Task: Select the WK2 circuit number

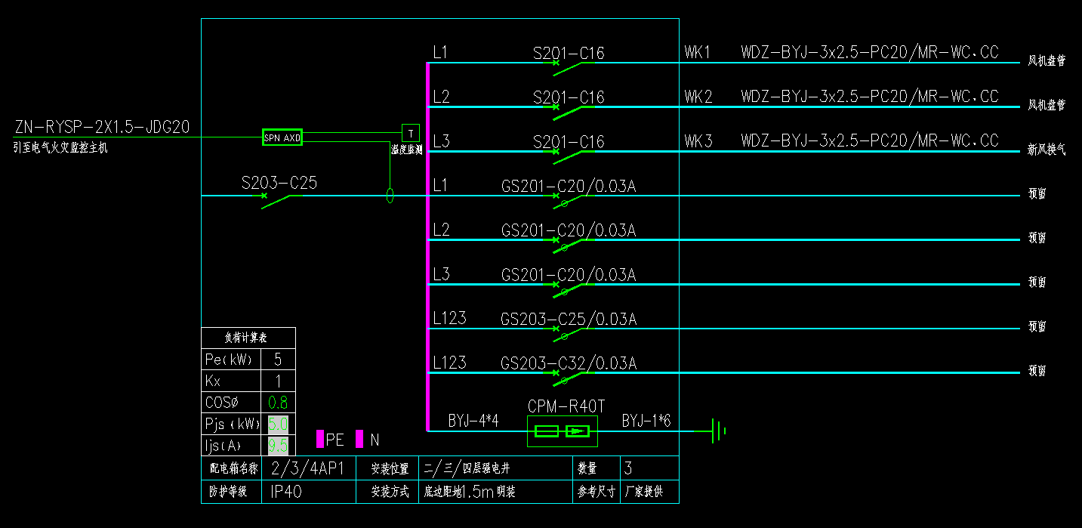Action: (698, 97)
